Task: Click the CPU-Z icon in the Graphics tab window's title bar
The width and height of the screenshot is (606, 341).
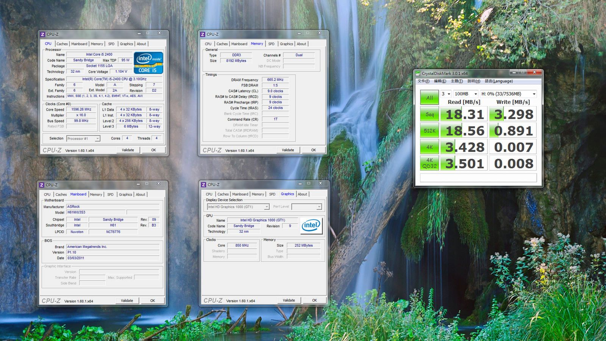Action: click(204, 185)
